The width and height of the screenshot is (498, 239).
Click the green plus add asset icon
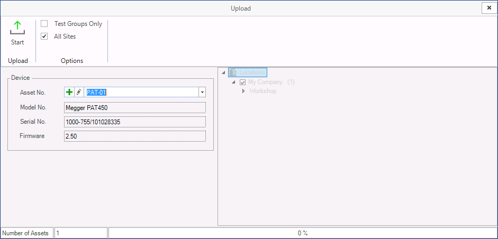pyautogui.click(x=69, y=93)
